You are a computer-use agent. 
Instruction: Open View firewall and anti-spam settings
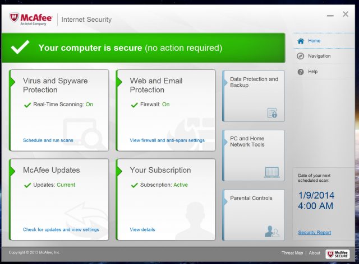(167, 140)
